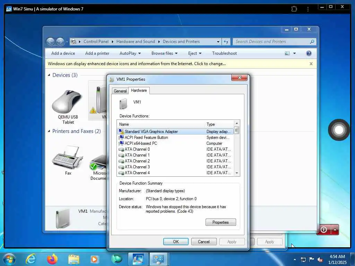Viewport: 355px width, 266px height.
Task: Click the change view icon
Action: pos(287,53)
